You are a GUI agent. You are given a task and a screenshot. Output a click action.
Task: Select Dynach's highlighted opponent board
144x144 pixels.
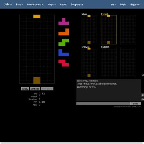pos(109,30)
